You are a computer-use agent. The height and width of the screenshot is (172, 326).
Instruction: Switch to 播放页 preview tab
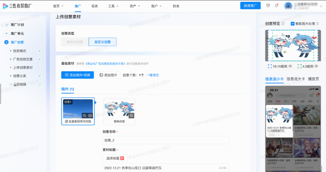[x=313, y=79]
